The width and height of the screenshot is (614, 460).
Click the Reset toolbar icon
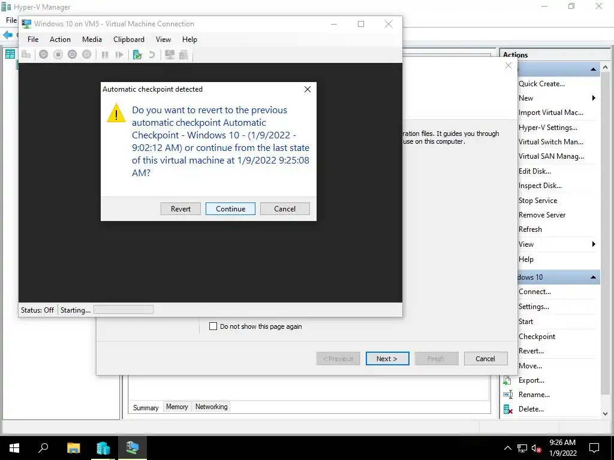click(119, 55)
